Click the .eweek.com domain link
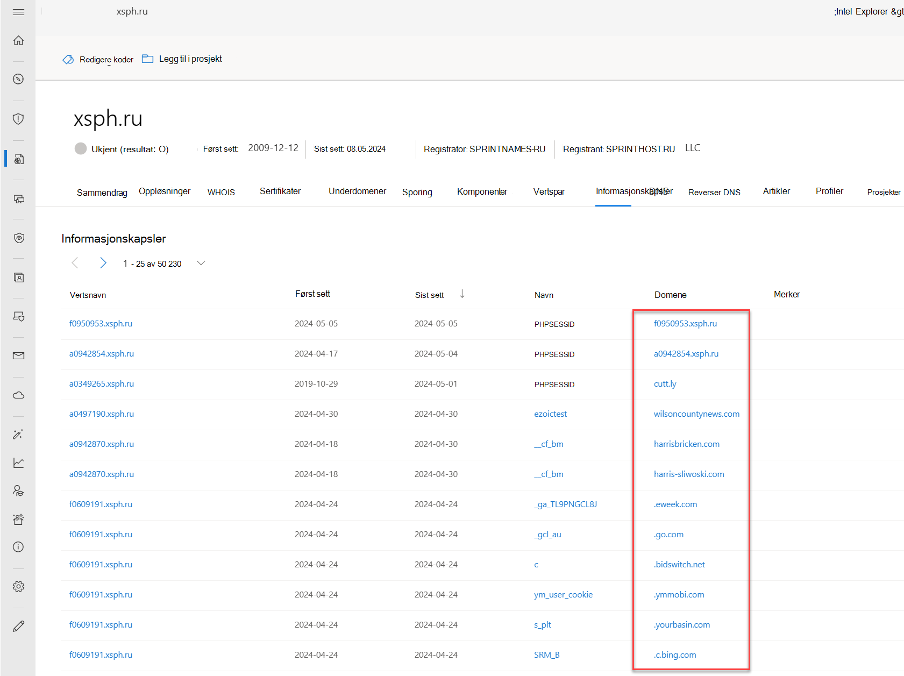The image size is (904, 676). [675, 504]
